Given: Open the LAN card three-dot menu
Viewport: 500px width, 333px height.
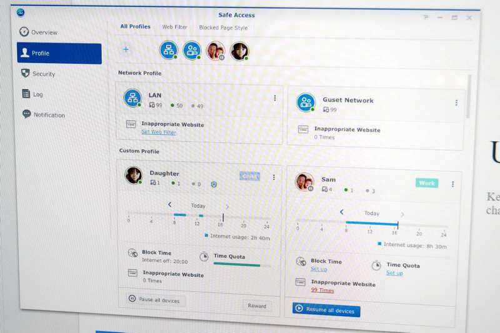Looking at the screenshot, I should click(x=275, y=98).
